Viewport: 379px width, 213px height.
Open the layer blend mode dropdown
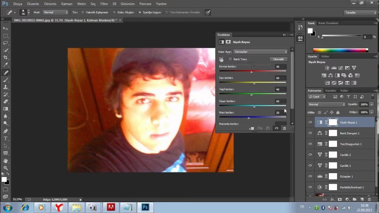coord(326,105)
